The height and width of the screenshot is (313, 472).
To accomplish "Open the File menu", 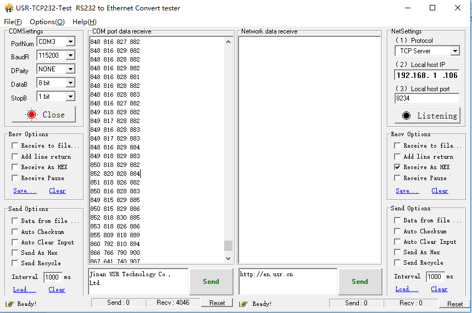I will [13, 21].
